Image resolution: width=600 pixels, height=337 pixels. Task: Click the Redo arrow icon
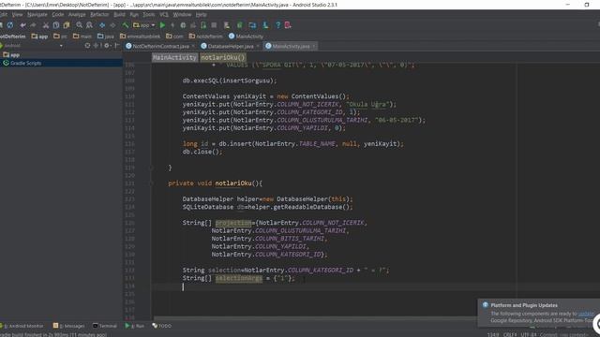tap(34, 25)
